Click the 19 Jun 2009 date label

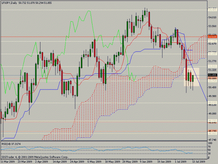pyautogui.click(x=164, y=162)
